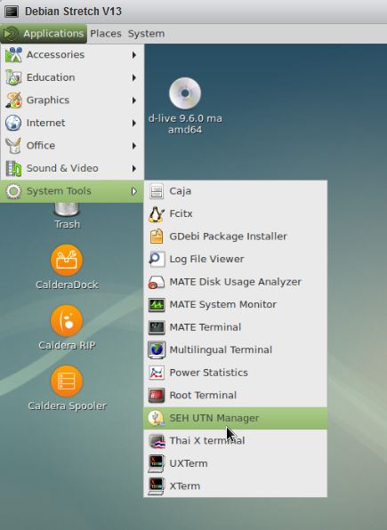Click the Thai X terminal flag icon
The image size is (387, 530).
pyautogui.click(x=157, y=440)
